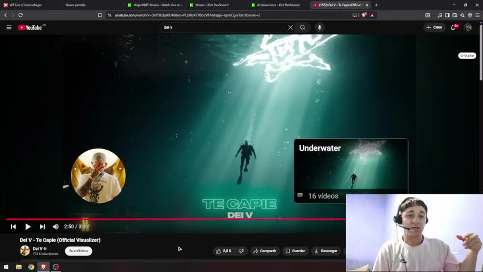Open the Brave playlist music note icon

pos(440,15)
